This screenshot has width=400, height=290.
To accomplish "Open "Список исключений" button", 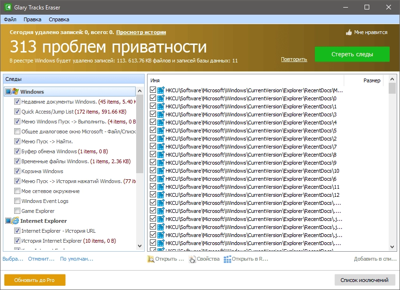I will point(365,280).
